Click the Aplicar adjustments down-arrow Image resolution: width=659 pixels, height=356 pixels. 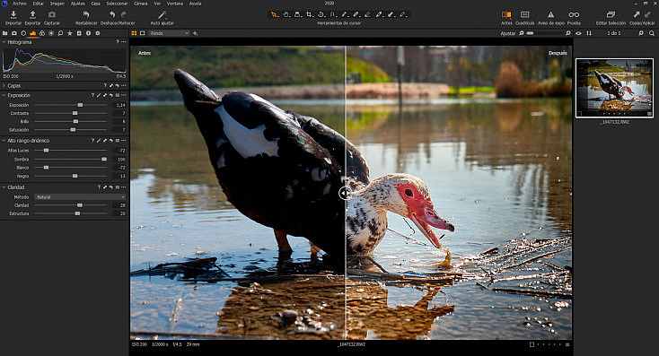click(647, 14)
